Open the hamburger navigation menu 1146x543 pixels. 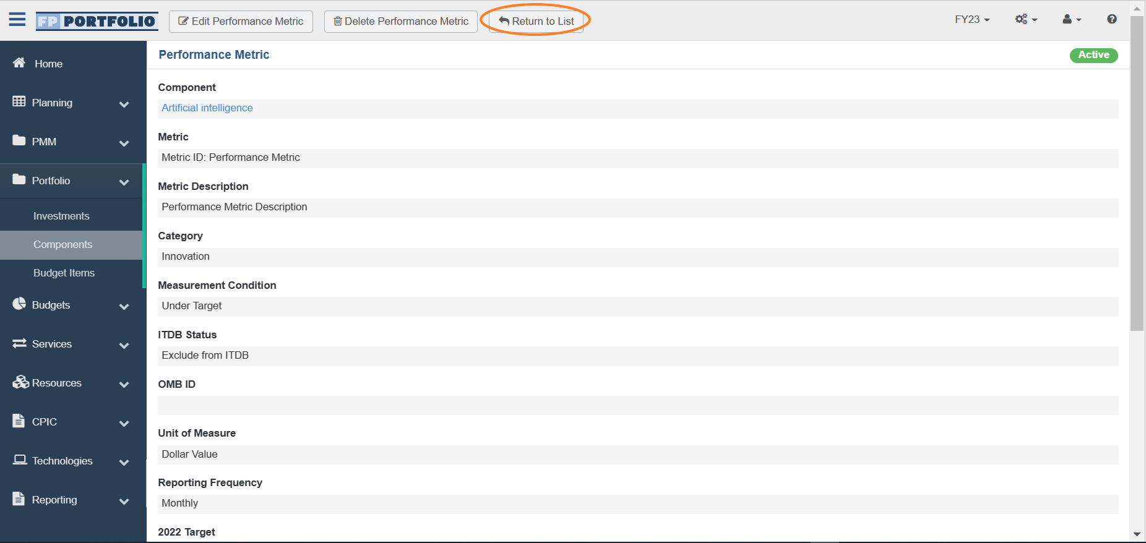click(17, 20)
